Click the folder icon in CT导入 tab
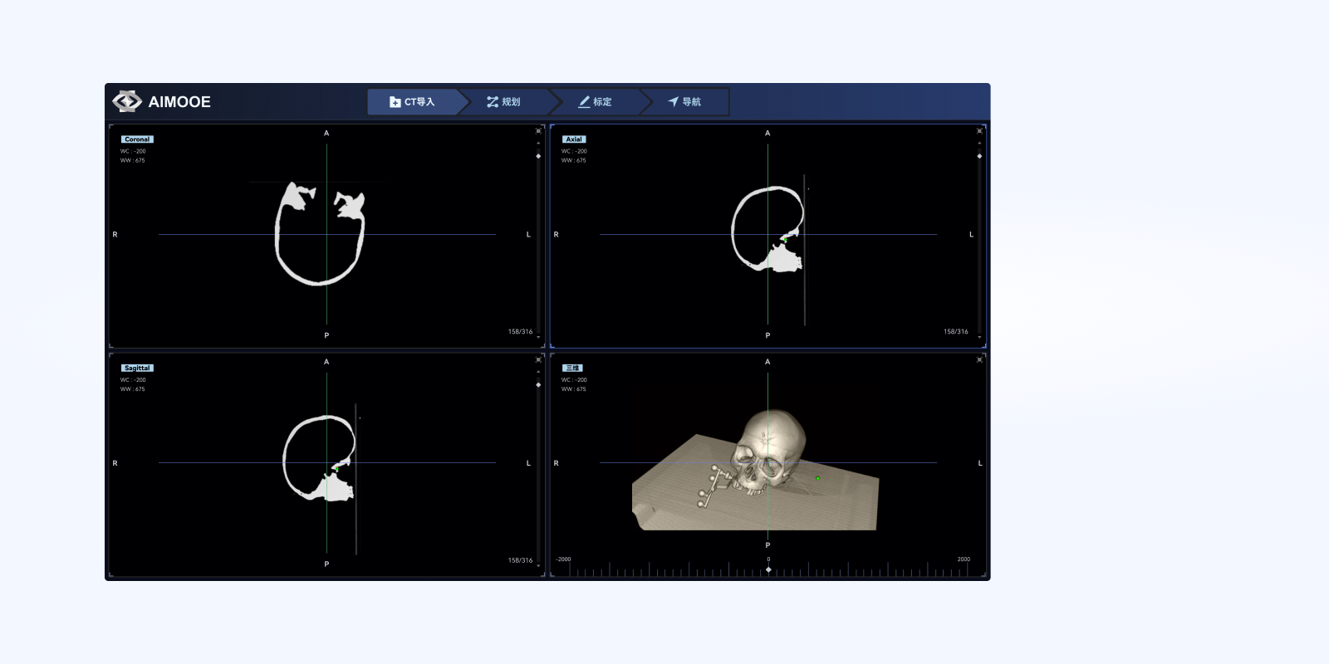Image resolution: width=1329 pixels, height=664 pixels. 395,102
